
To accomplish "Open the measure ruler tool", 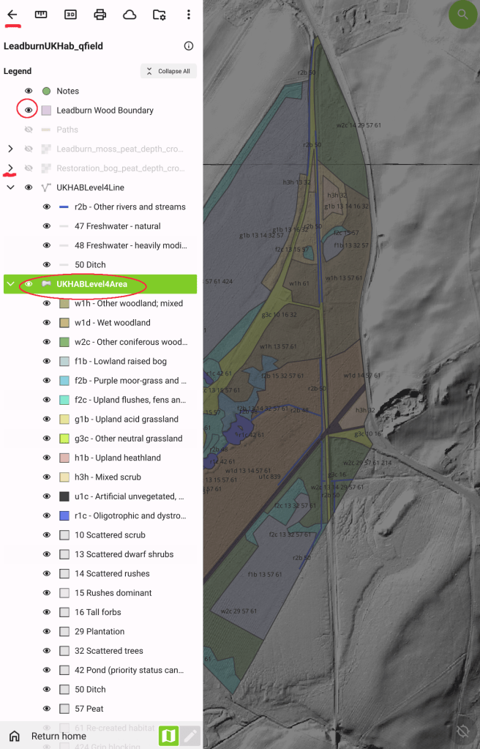I will [41, 15].
